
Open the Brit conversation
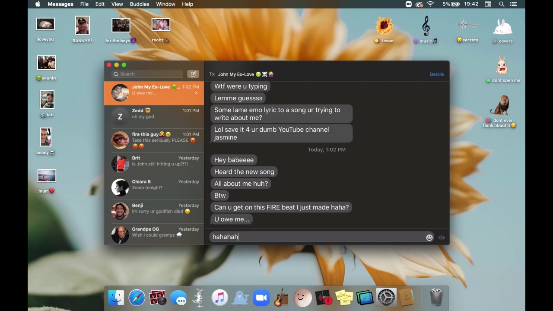(x=154, y=164)
